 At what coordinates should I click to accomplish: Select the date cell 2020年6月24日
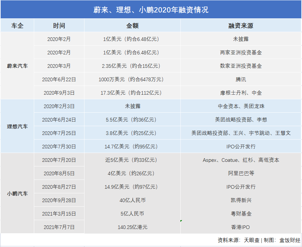tap(59, 120)
